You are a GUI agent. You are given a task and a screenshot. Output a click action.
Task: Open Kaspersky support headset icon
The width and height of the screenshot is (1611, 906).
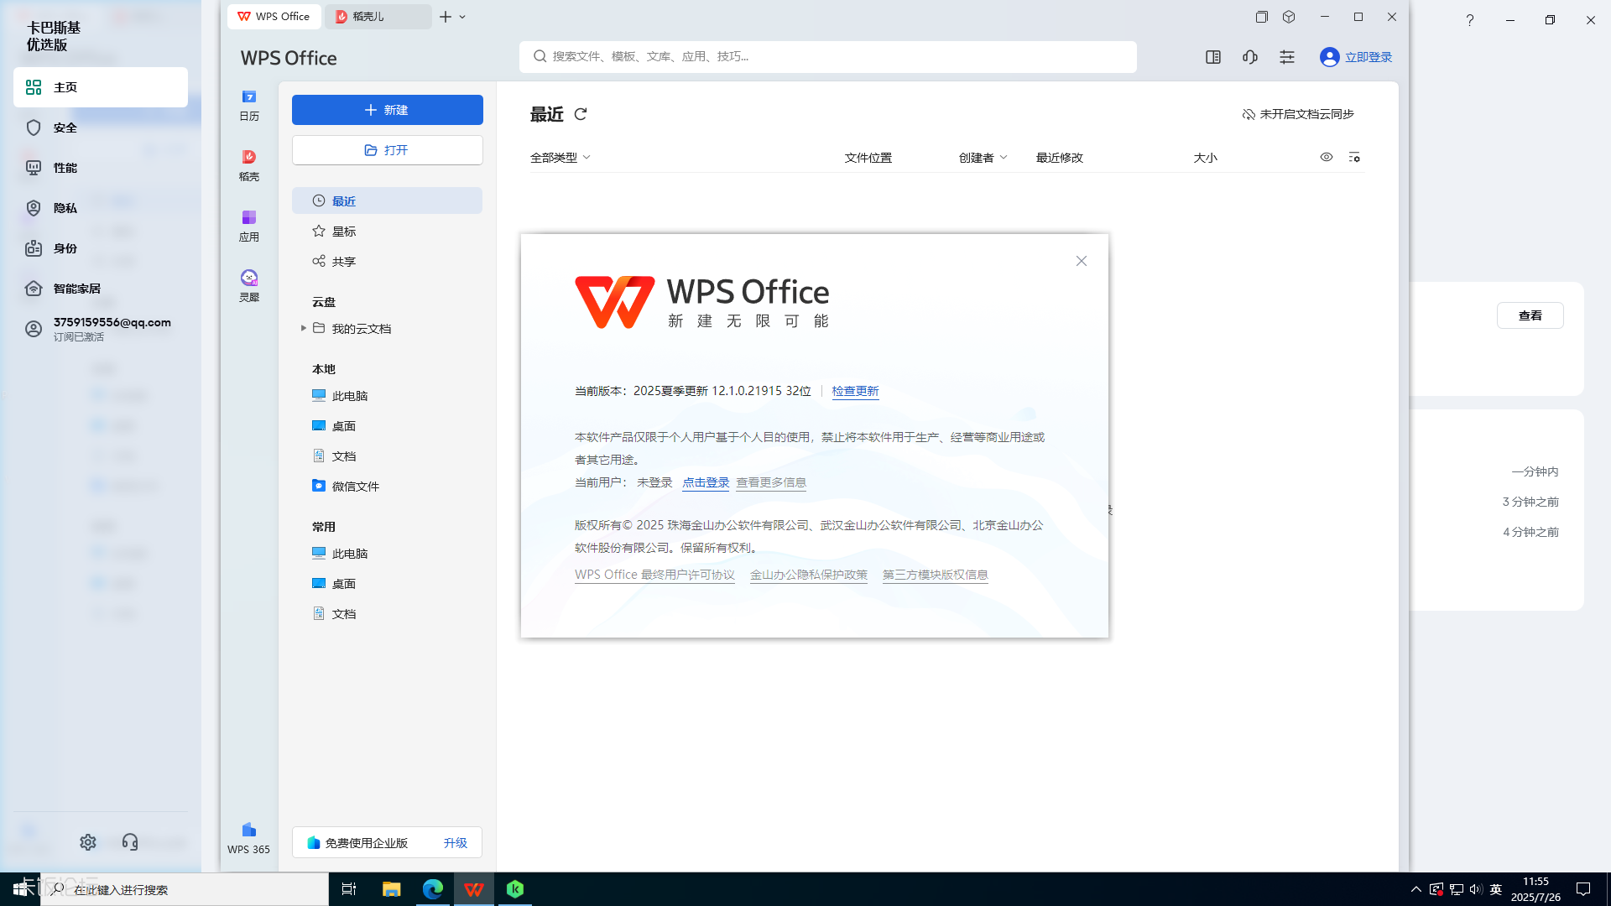[x=130, y=841]
